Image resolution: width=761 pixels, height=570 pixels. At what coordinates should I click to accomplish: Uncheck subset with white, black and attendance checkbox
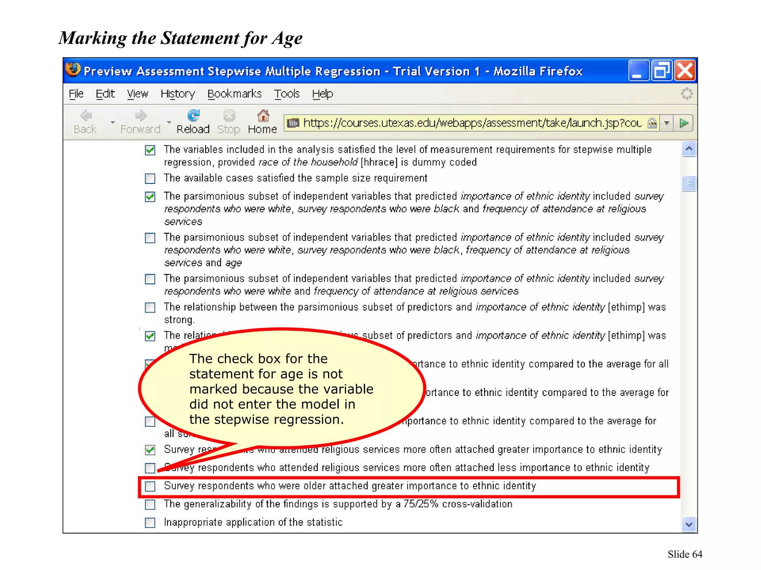point(150,197)
